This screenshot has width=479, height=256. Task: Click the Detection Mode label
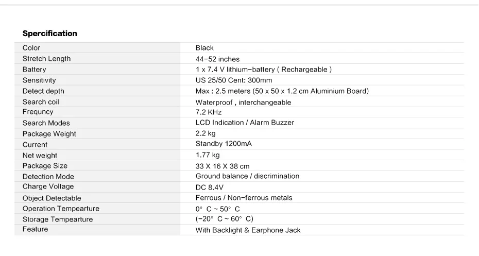(48, 177)
